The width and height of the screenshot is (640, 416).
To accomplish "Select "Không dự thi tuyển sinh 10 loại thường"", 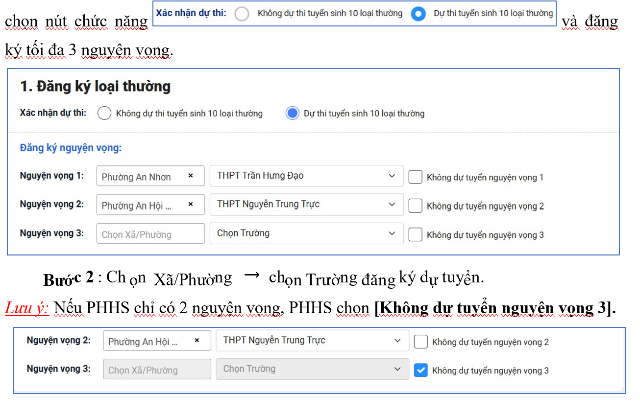I will click(104, 113).
